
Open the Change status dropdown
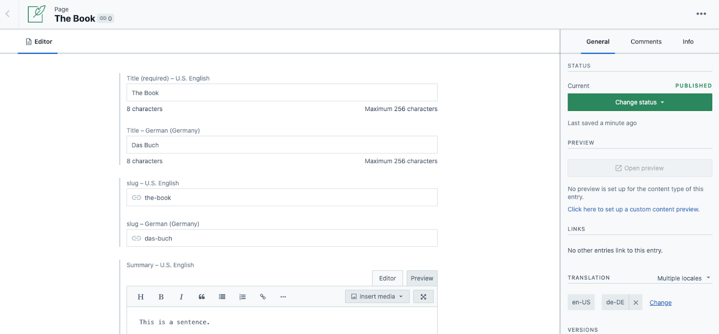tap(639, 102)
